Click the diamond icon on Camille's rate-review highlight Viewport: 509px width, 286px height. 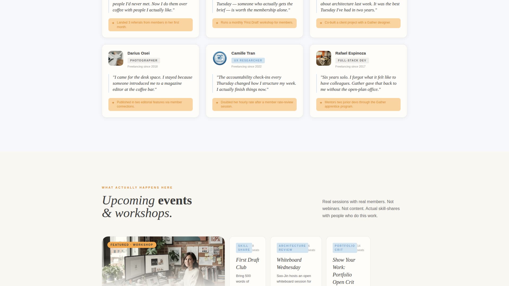click(x=218, y=102)
